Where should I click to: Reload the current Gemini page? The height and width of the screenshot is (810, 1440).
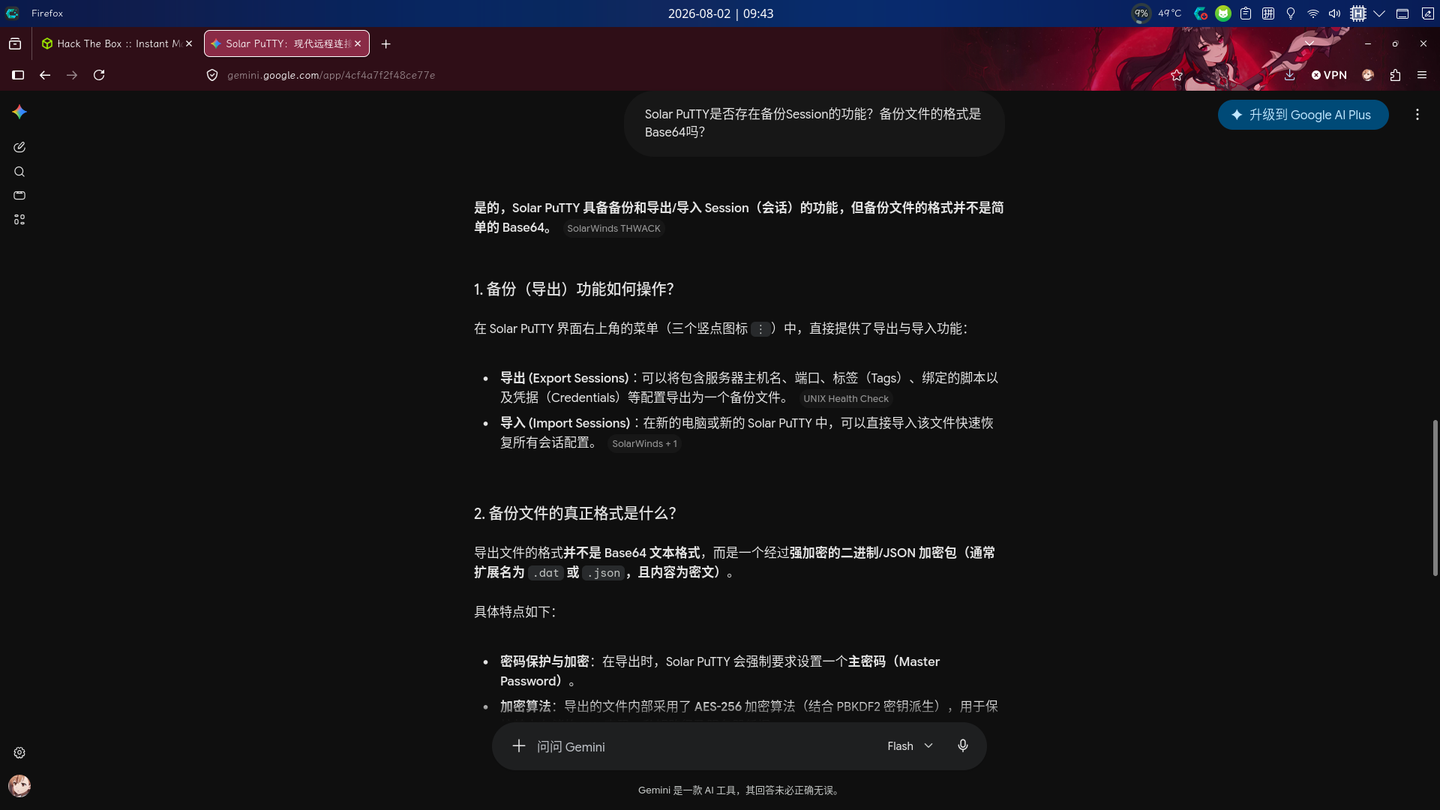(99, 75)
